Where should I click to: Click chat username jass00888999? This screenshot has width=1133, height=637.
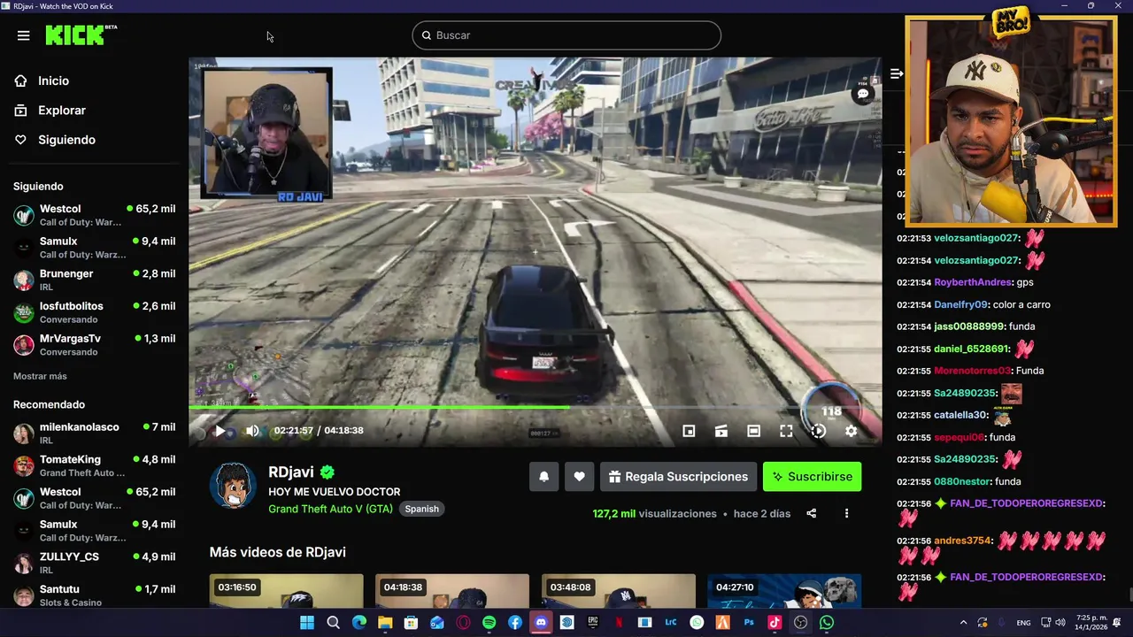click(x=969, y=326)
